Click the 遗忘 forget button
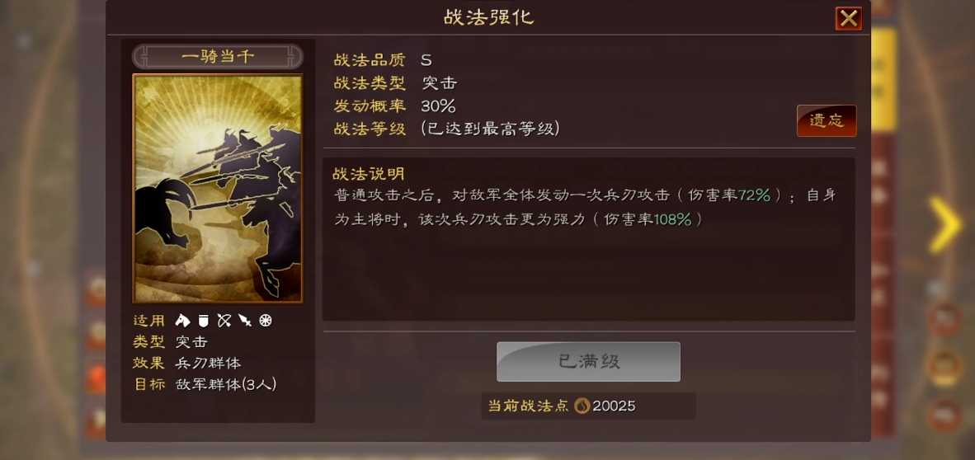This screenshot has width=975, height=460. [x=827, y=120]
